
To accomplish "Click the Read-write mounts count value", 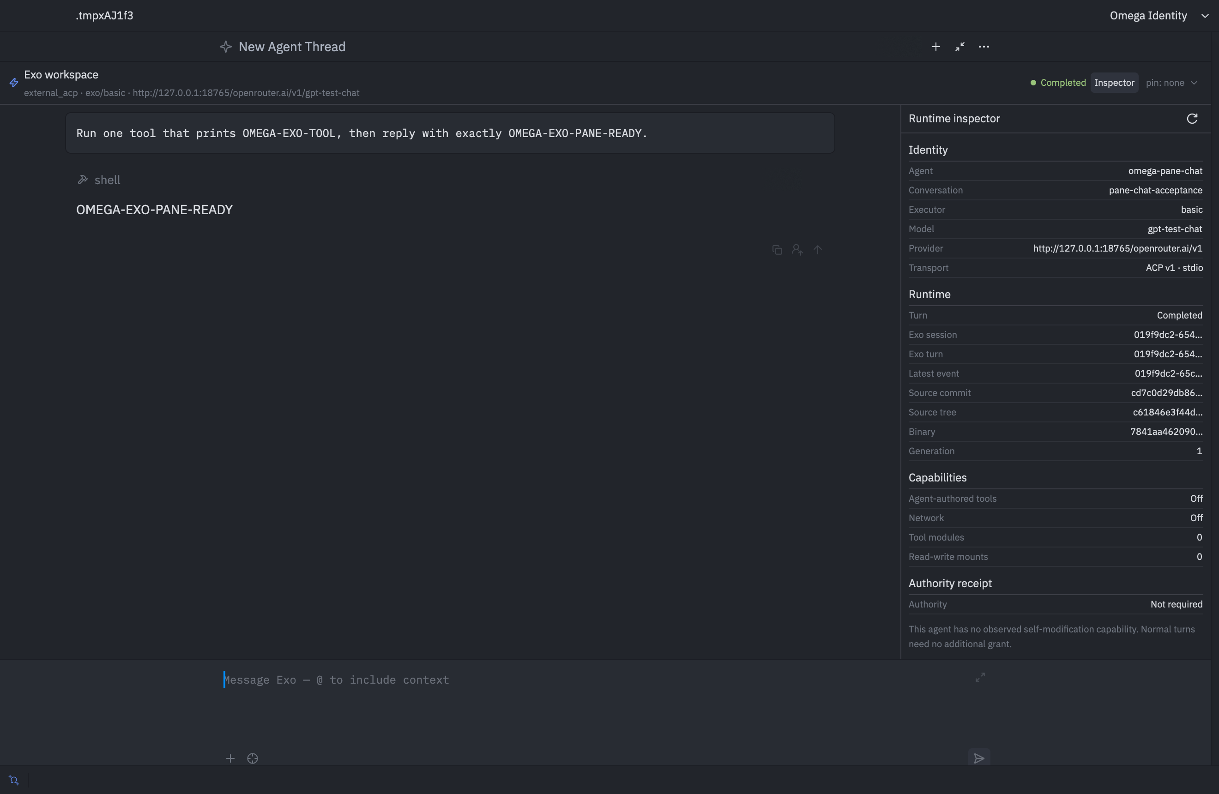I will (x=1199, y=557).
